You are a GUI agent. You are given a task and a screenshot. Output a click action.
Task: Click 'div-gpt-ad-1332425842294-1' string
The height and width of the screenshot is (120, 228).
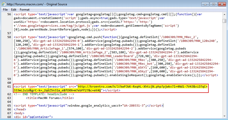(56, 45)
